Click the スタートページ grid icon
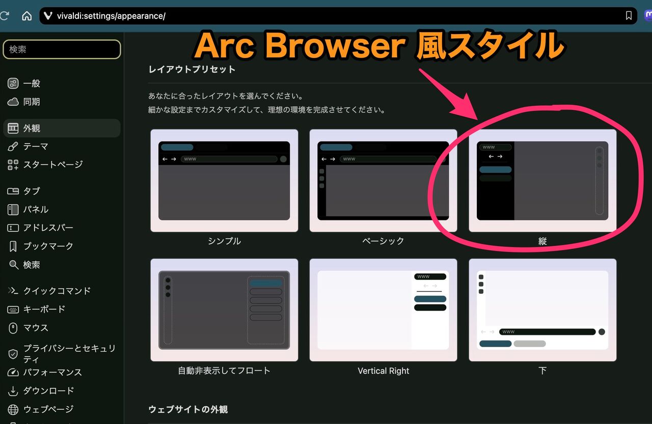 pos(13,165)
